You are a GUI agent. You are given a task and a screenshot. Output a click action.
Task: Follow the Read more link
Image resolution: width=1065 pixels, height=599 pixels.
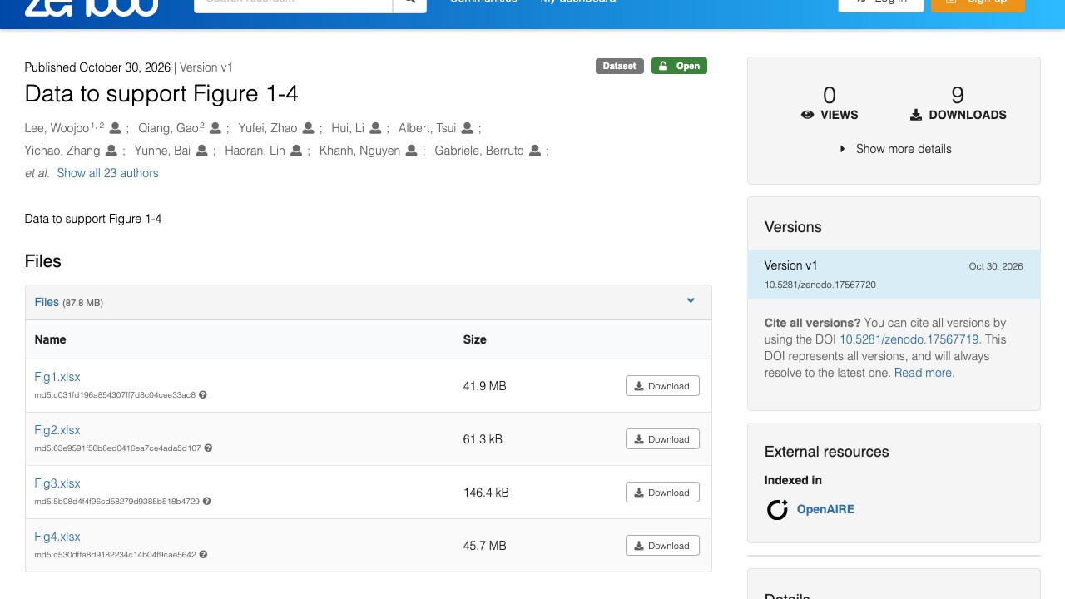click(x=924, y=373)
